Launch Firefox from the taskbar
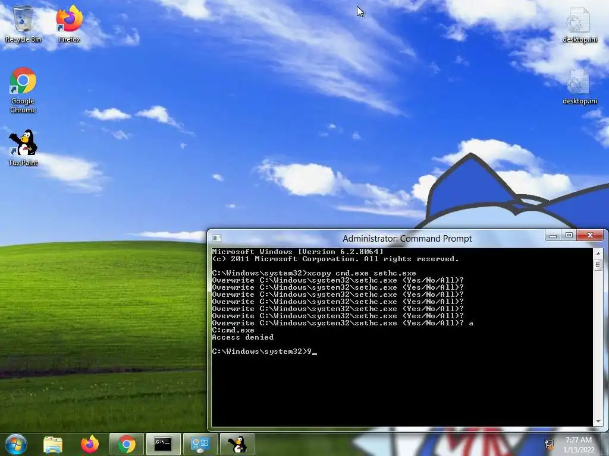The height and width of the screenshot is (456, 609). pos(90,444)
